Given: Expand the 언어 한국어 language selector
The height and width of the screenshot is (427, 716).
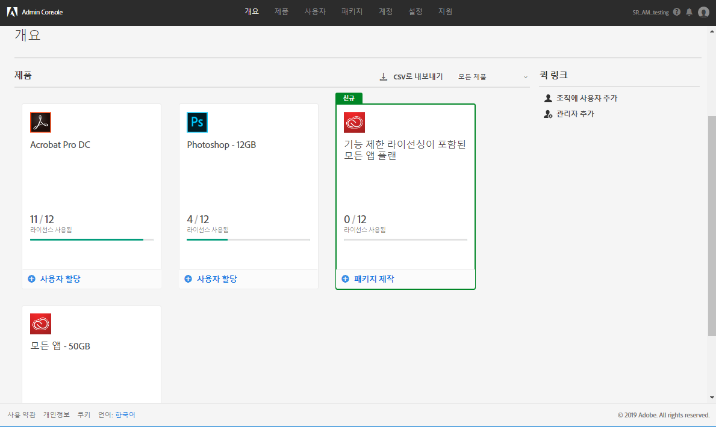Looking at the screenshot, I should [x=125, y=414].
